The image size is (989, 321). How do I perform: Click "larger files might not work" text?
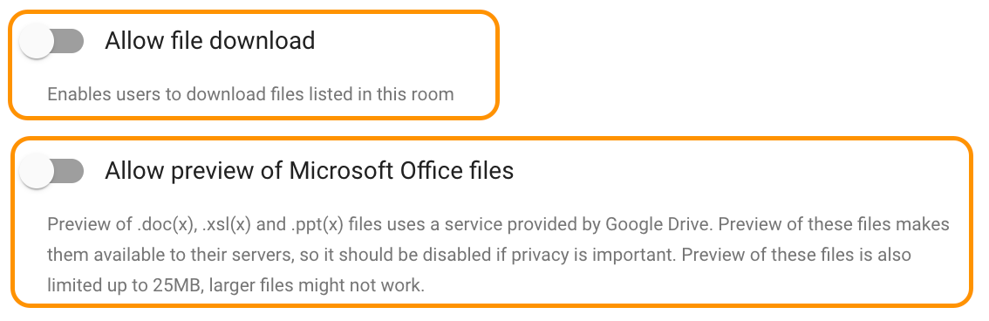[x=317, y=285]
